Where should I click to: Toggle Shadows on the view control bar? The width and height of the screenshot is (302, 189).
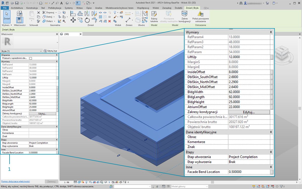pyautogui.click(x=87, y=182)
